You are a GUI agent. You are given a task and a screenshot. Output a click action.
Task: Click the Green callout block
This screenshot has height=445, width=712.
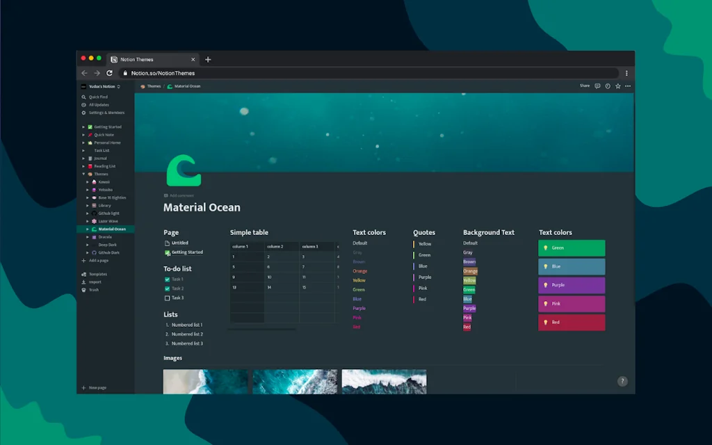tap(572, 248)
